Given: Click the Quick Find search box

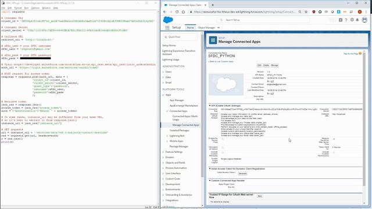Looking at the screenshot, I should coord(180,37).
